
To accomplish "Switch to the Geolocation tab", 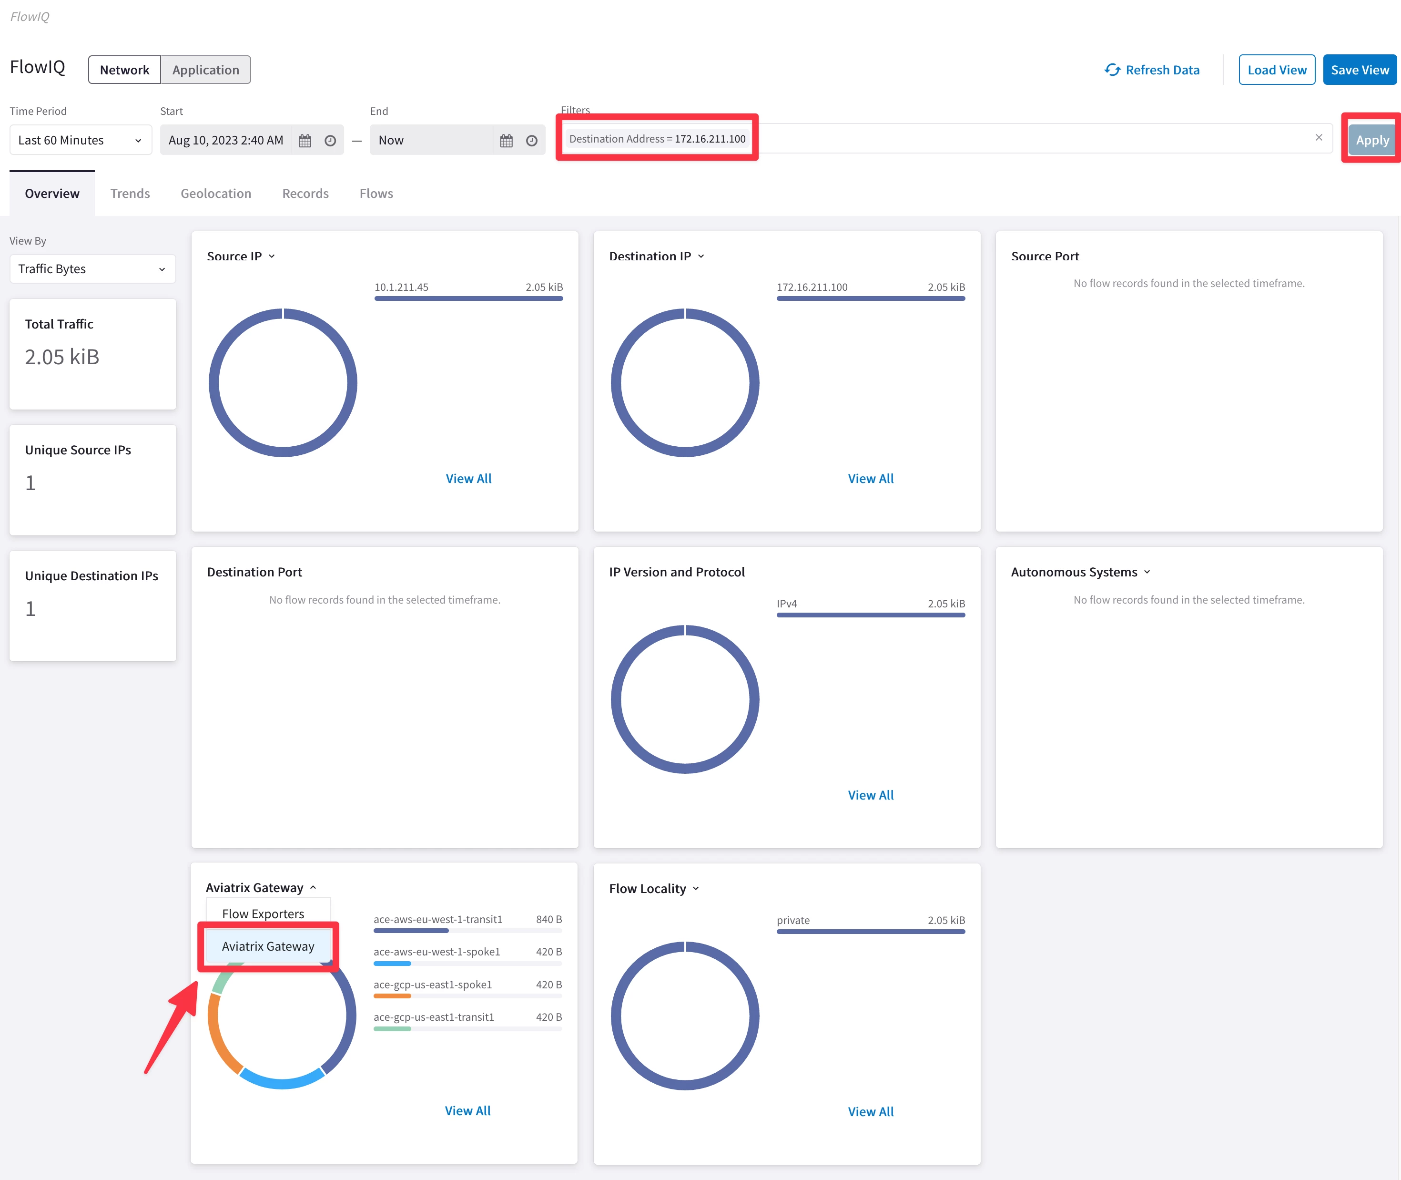I will [x=216, y=193].
